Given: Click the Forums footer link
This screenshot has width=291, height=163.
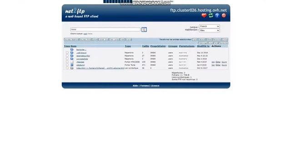Looking at the screenshot, I should (145, 86).
